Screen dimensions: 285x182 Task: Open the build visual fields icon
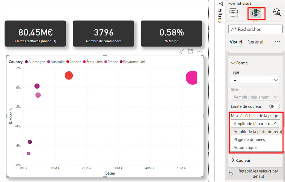point(233,13)
